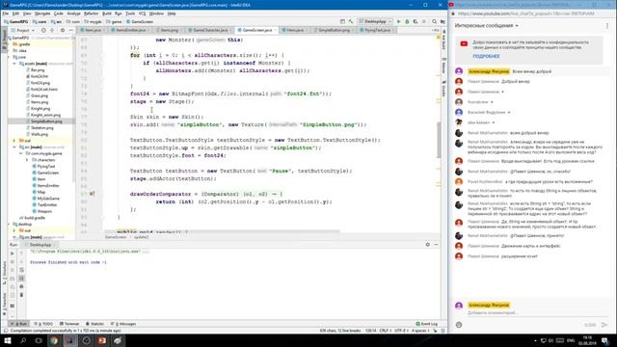617x347 pixels.
Task: Open Search Everywhere magnifier icon
Action: pos(435,21)
